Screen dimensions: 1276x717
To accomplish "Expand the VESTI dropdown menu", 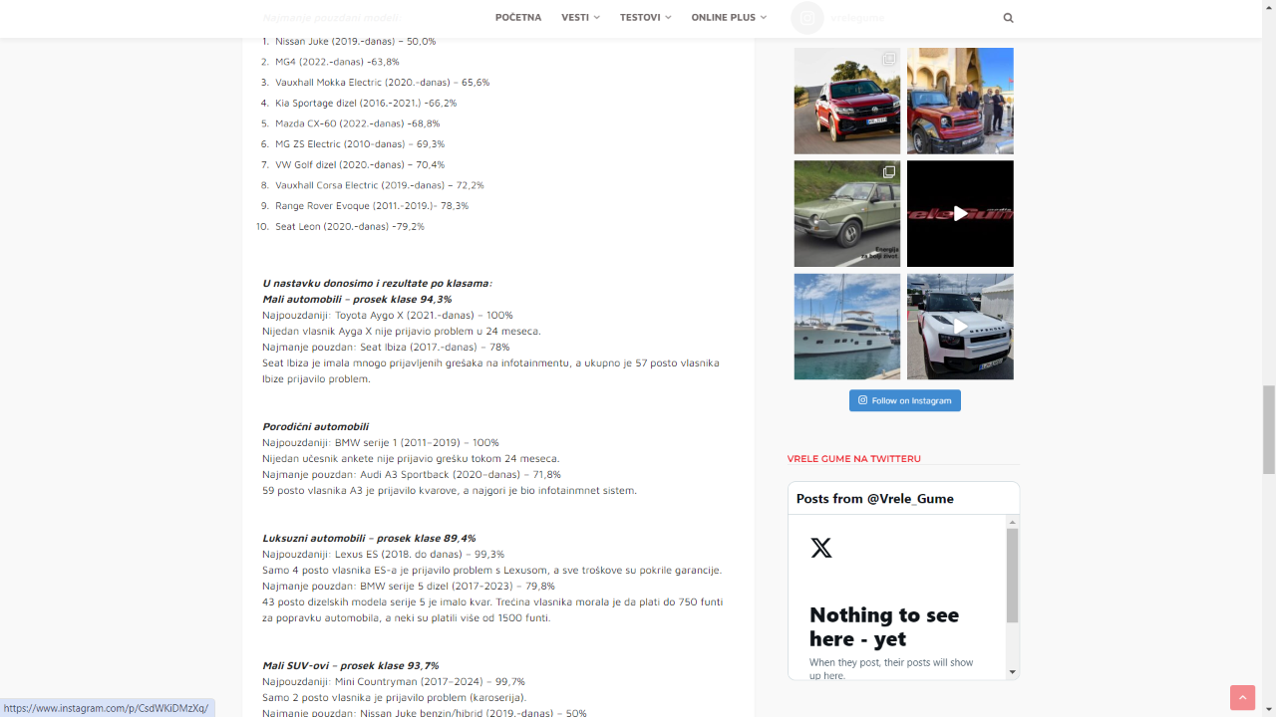I will 580,18.
